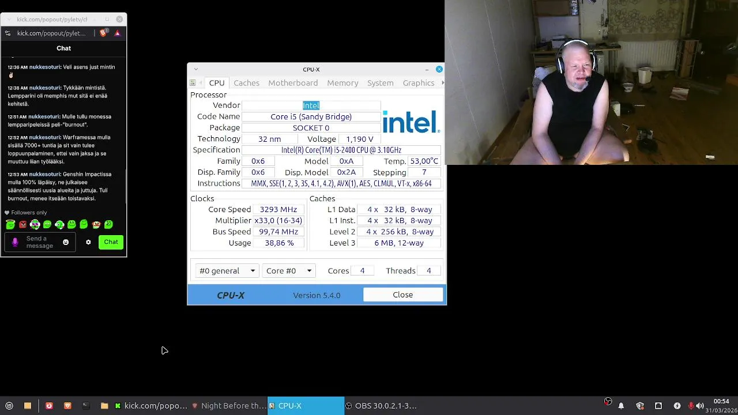Click the power manager lightning tray icon
This screenshot has height=415, width=738.
(x=677, y=406)
